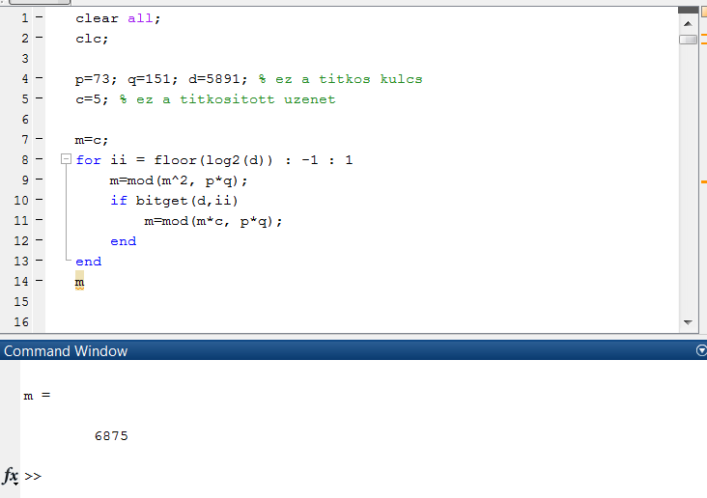Toggle breakpoint dash on line 4
This screenshot has height=498, width=707.
tap(40, 78)
